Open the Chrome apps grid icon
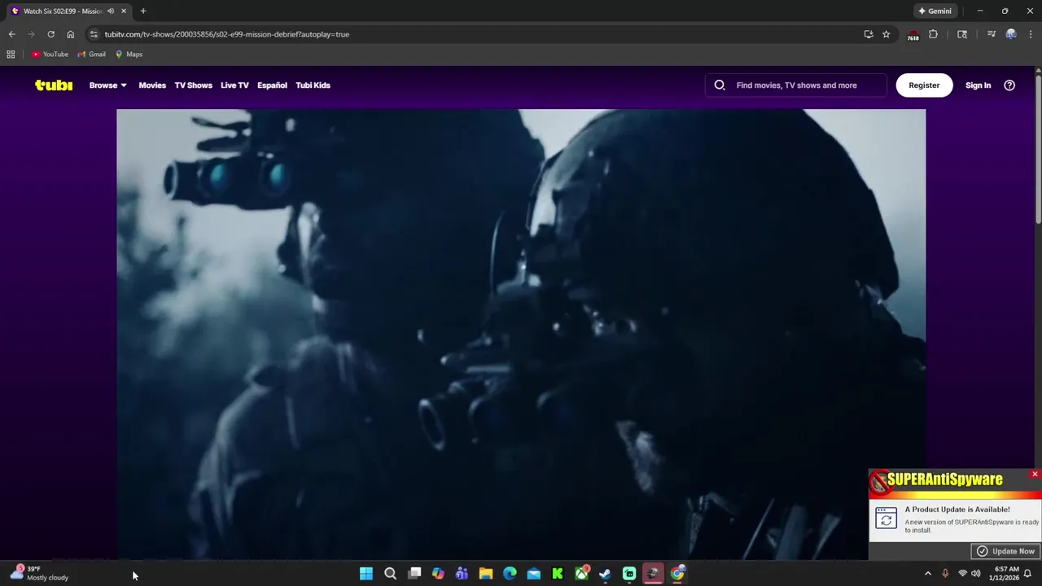 pos(11,55)
